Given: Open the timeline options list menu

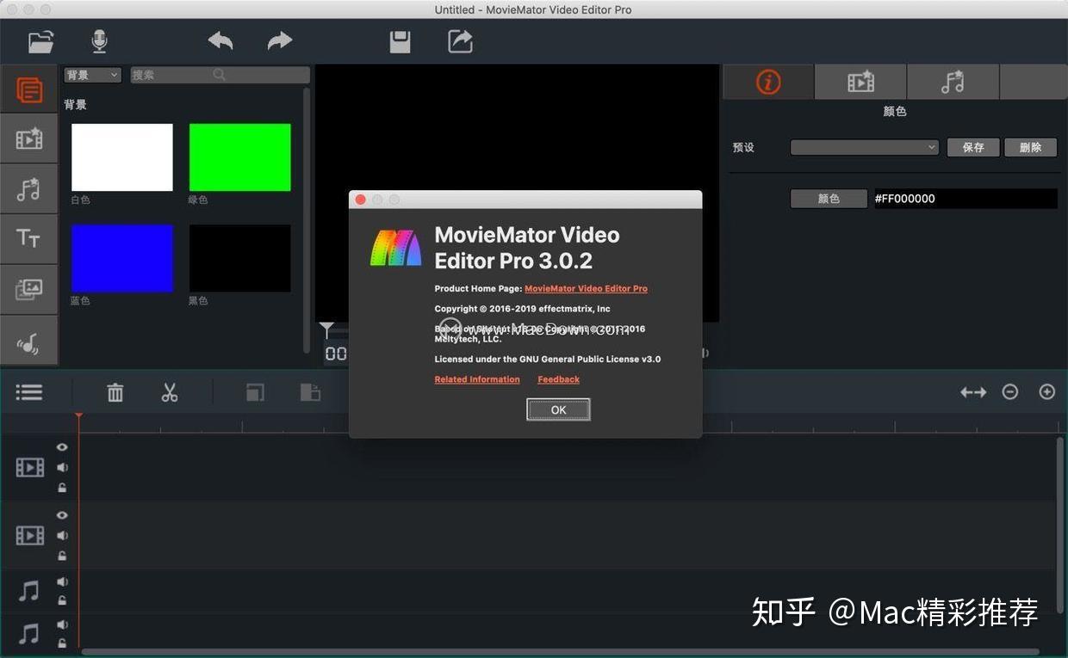Looking at the screenshot, I should (28, 391).
